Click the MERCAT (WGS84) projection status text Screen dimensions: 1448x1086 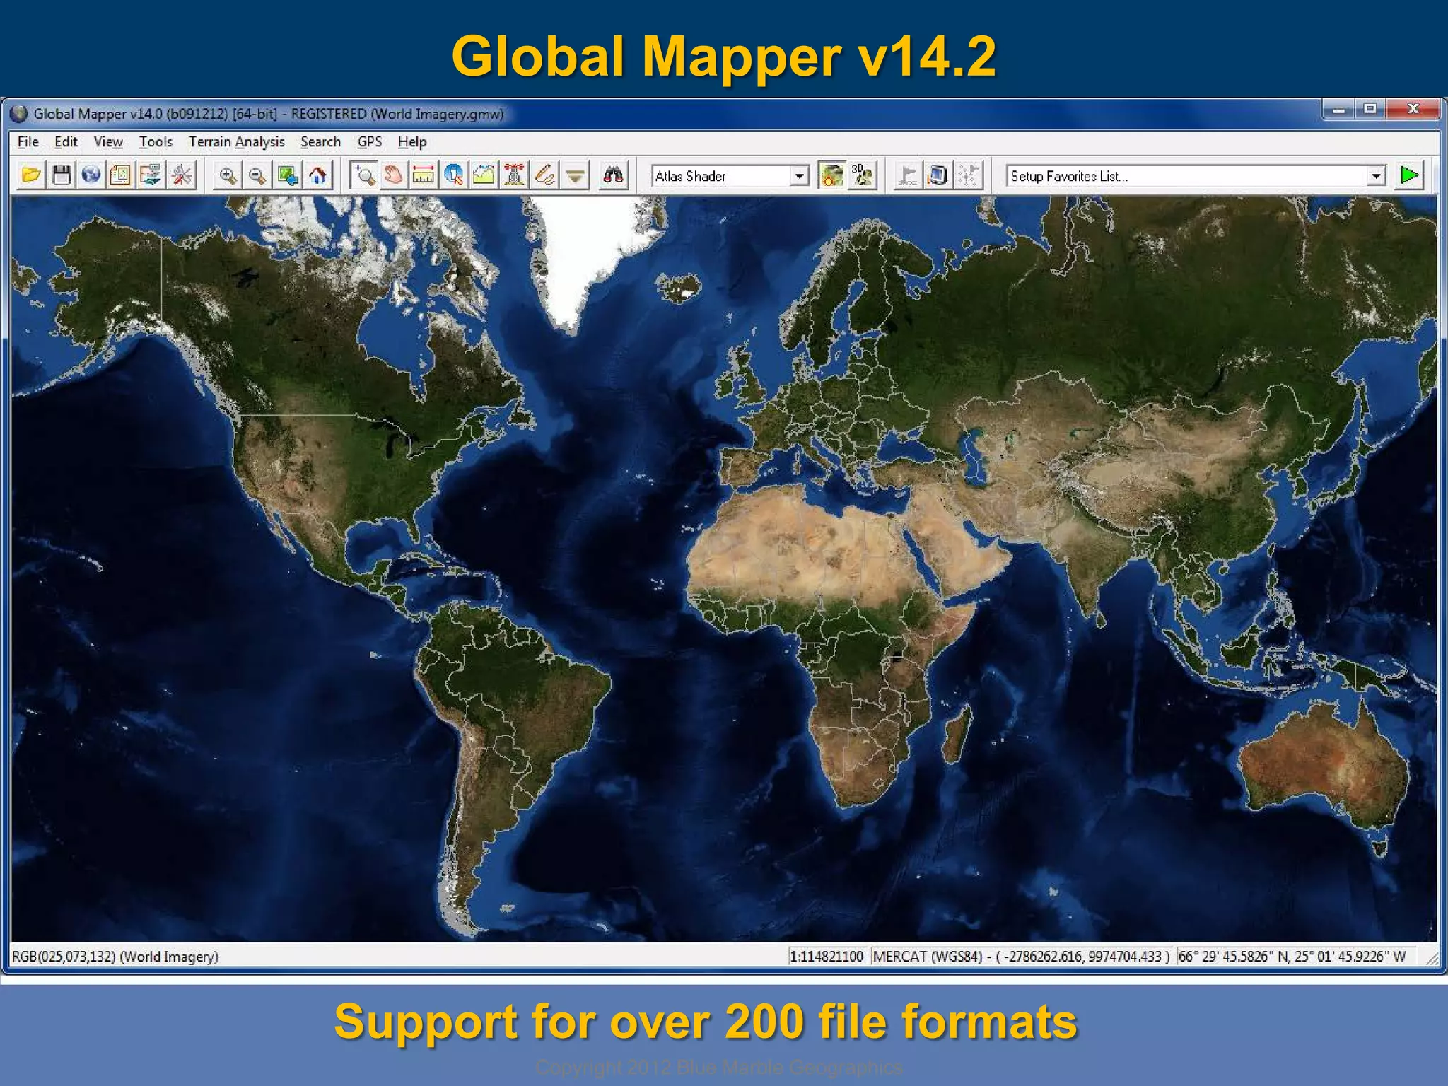click(1021, 957)
